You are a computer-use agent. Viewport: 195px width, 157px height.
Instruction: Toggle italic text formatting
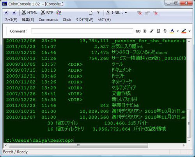[x=152, y=31]
